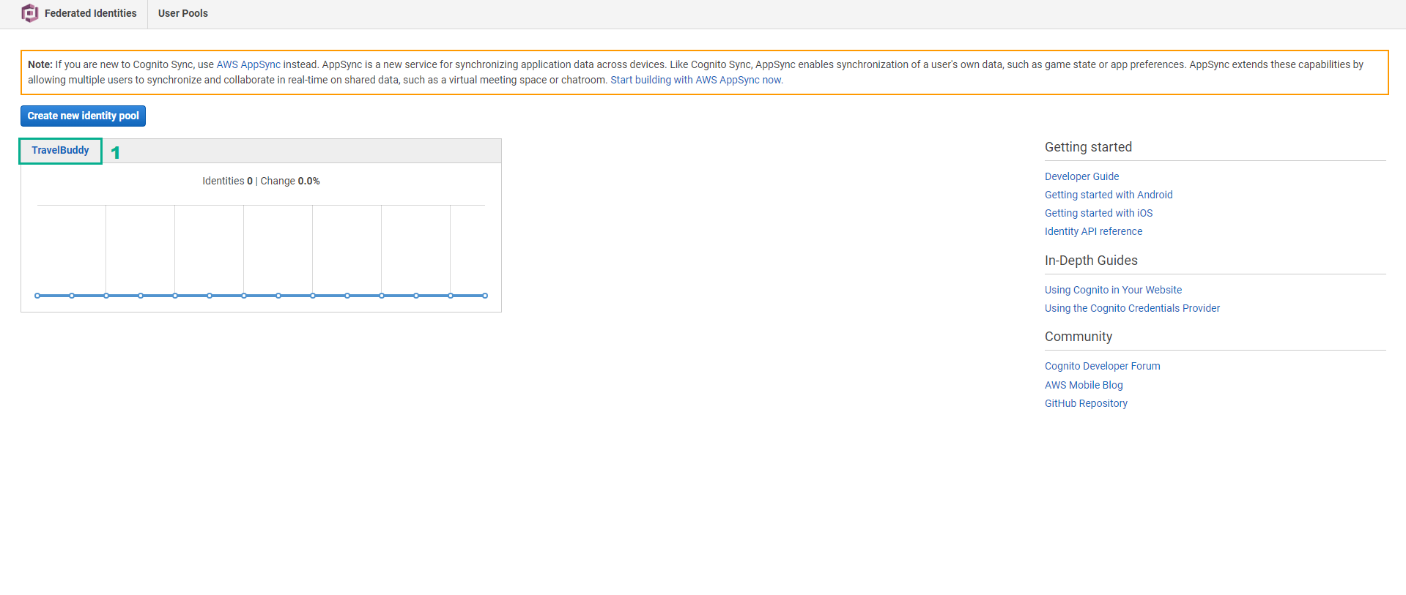Open Identity API reference link
Viewport: 1406px width, 595px height.
(x=1093, y=231)
